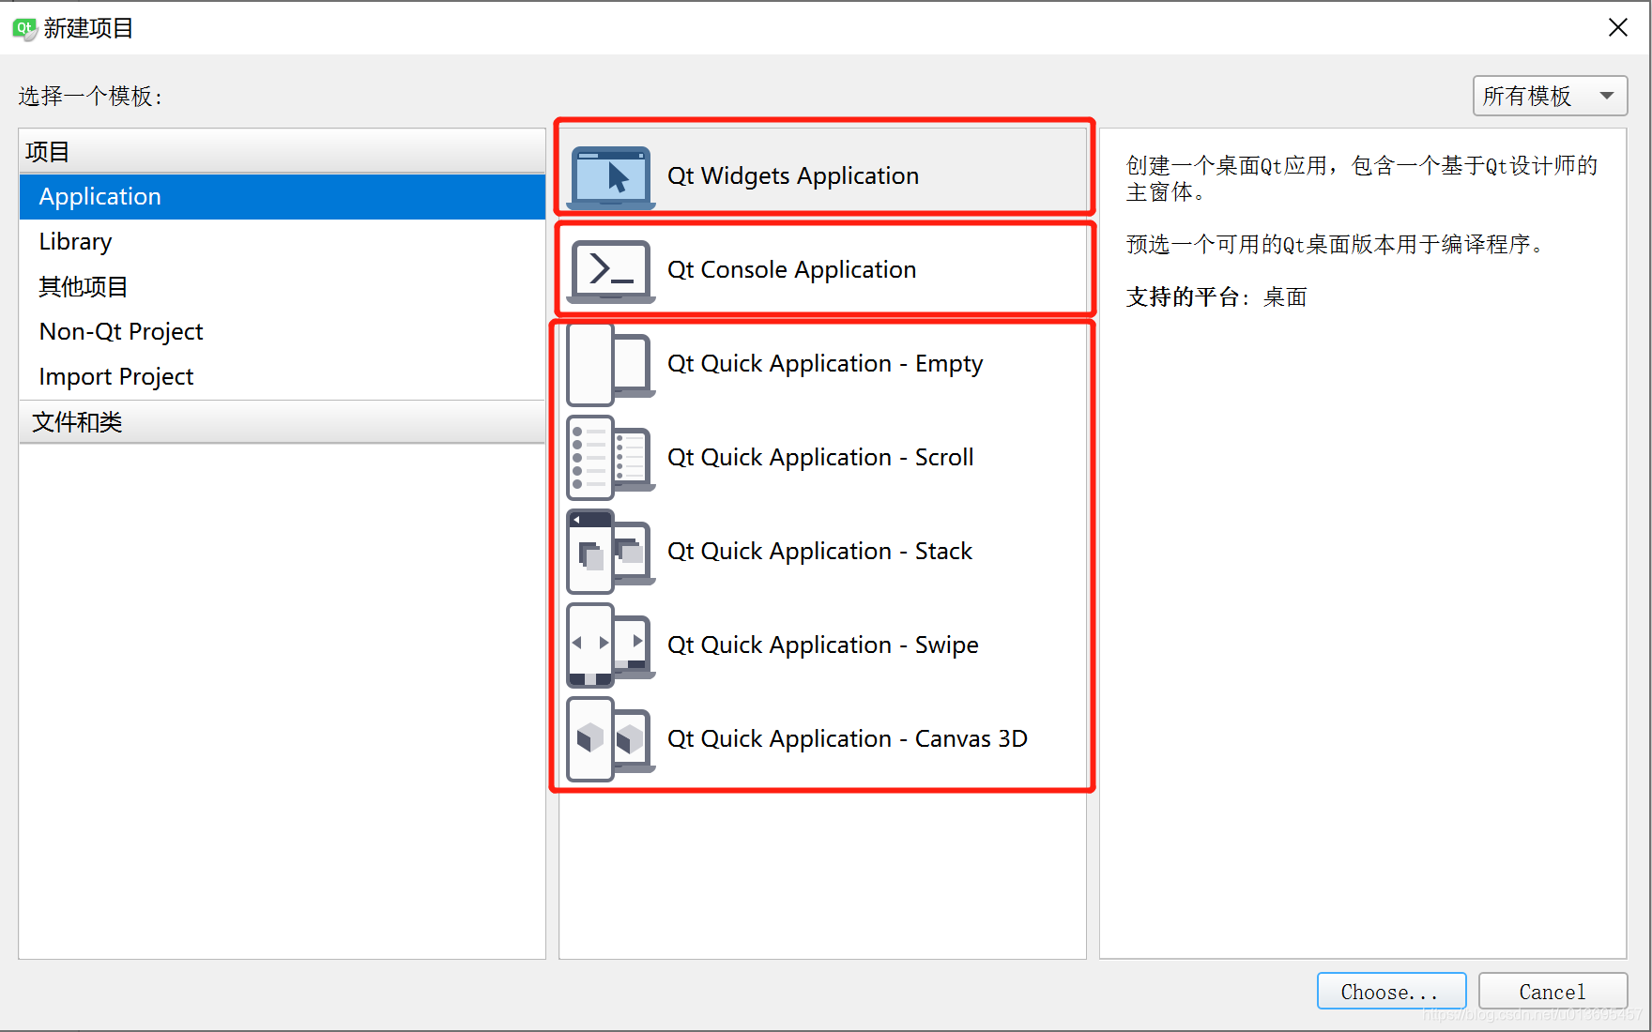Select Qt Quick Application - Swipe label
This screenshot has width=1652, height=1032.
point(823,645)
